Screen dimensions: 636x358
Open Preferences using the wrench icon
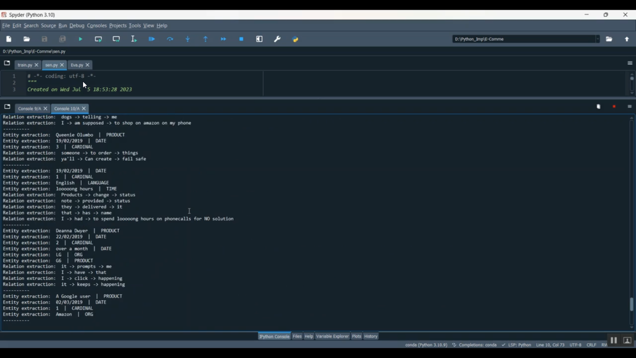coord(277,39)
